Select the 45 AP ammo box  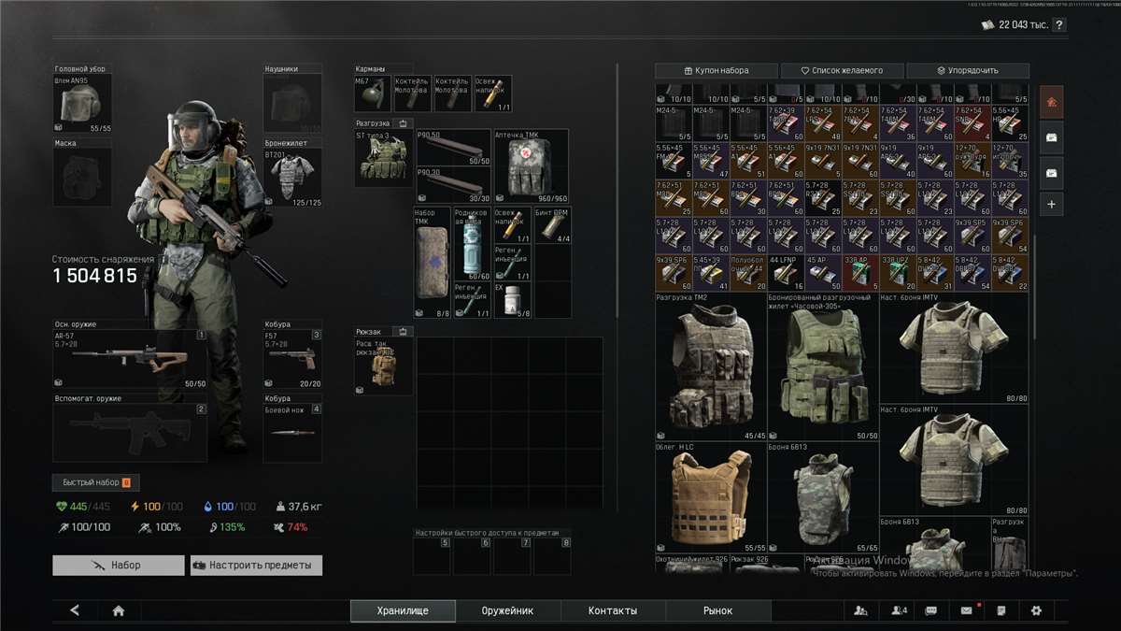(823, 273)
